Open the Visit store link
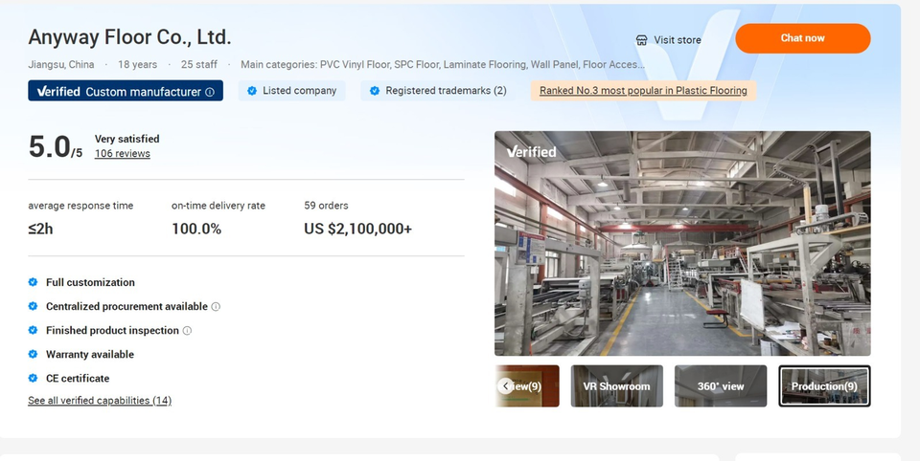920x461 pixels. [677, 40]
